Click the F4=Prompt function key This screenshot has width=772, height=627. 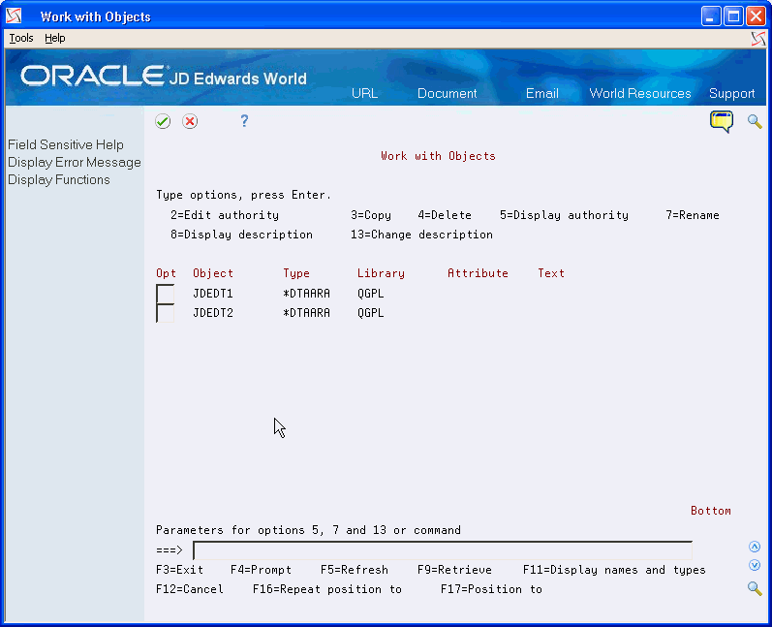(x=261, y=570)
